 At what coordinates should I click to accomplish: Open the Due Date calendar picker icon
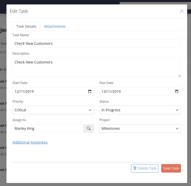(177, 91)
